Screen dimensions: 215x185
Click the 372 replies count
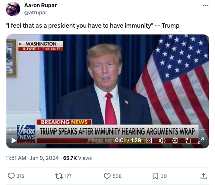[20, 176]
